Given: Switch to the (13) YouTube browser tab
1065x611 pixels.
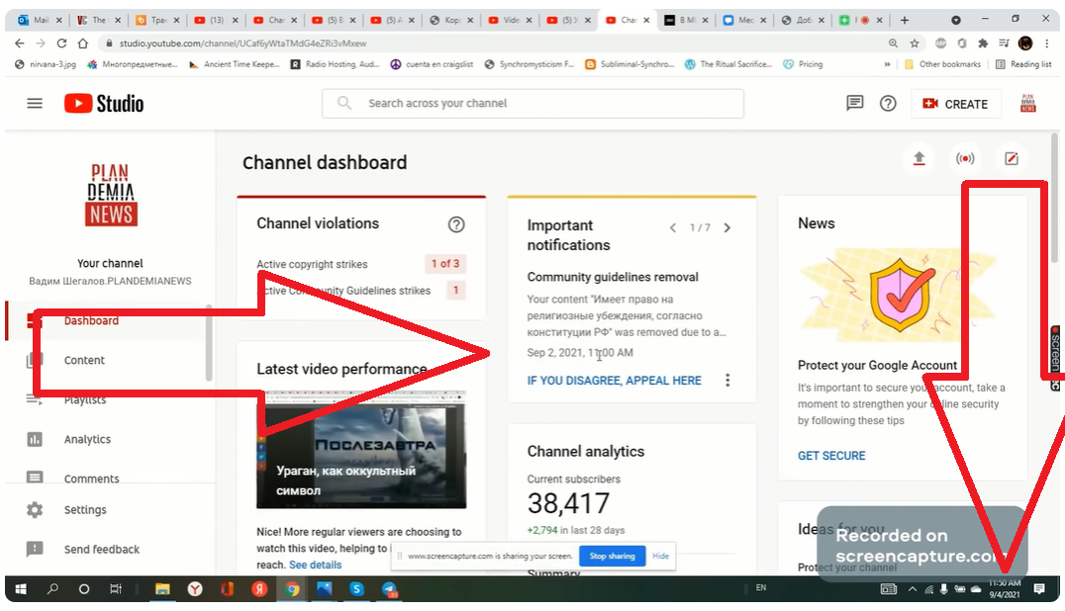Looking at the screenshot, I should coord(216,20).
